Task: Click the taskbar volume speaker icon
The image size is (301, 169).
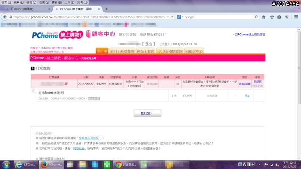Action: click(x=277, y=165)
